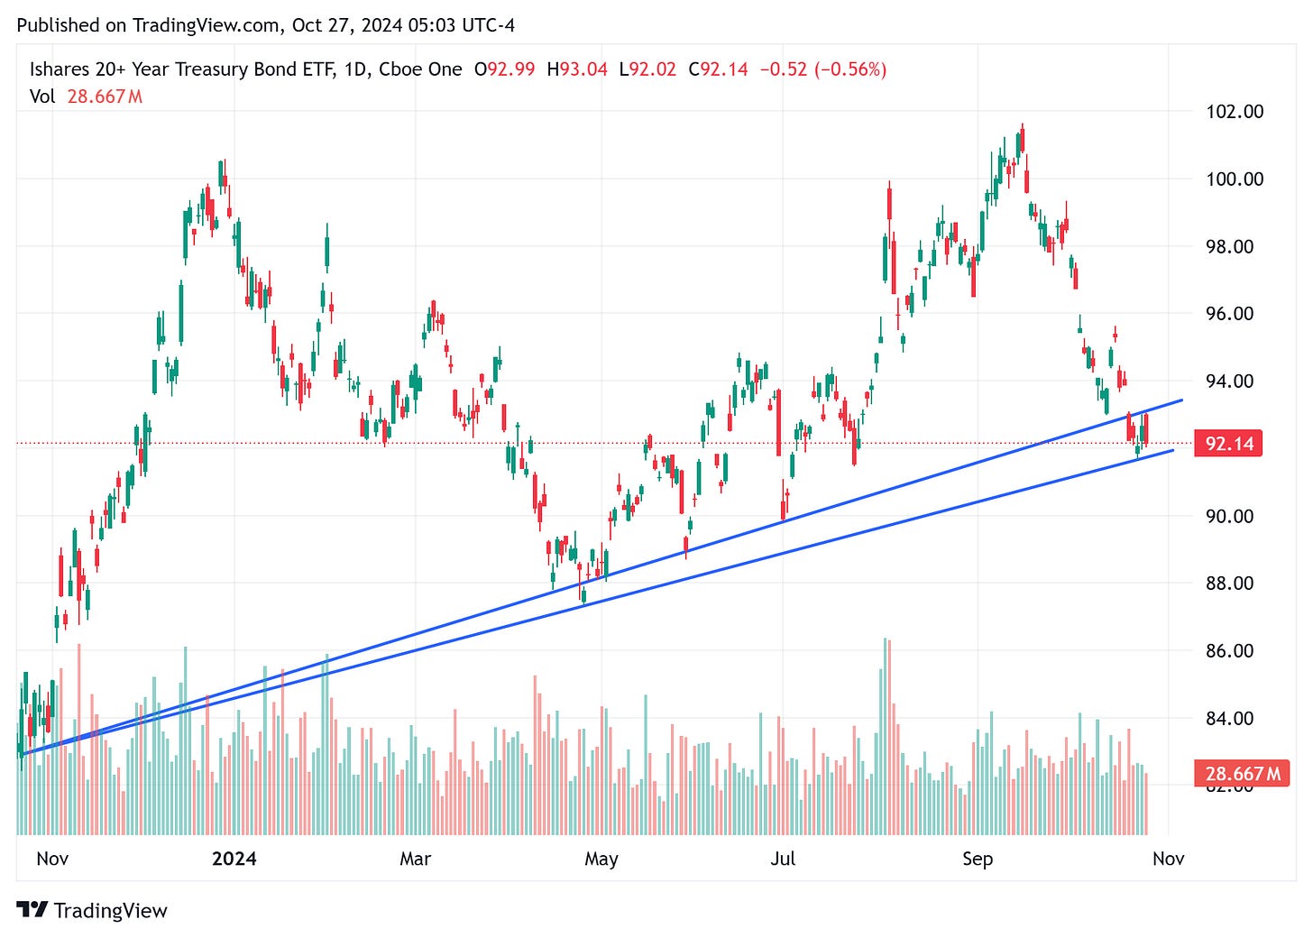
Task: Select the Jul label on the time axis
Action: pos(784,860)
